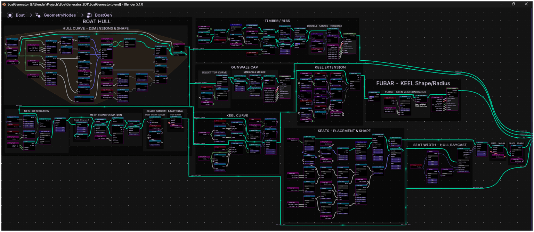Select the Extrude Mesh node header in KEEL EXTENSION
Screen dimensions: 534x232
(355, 74)
